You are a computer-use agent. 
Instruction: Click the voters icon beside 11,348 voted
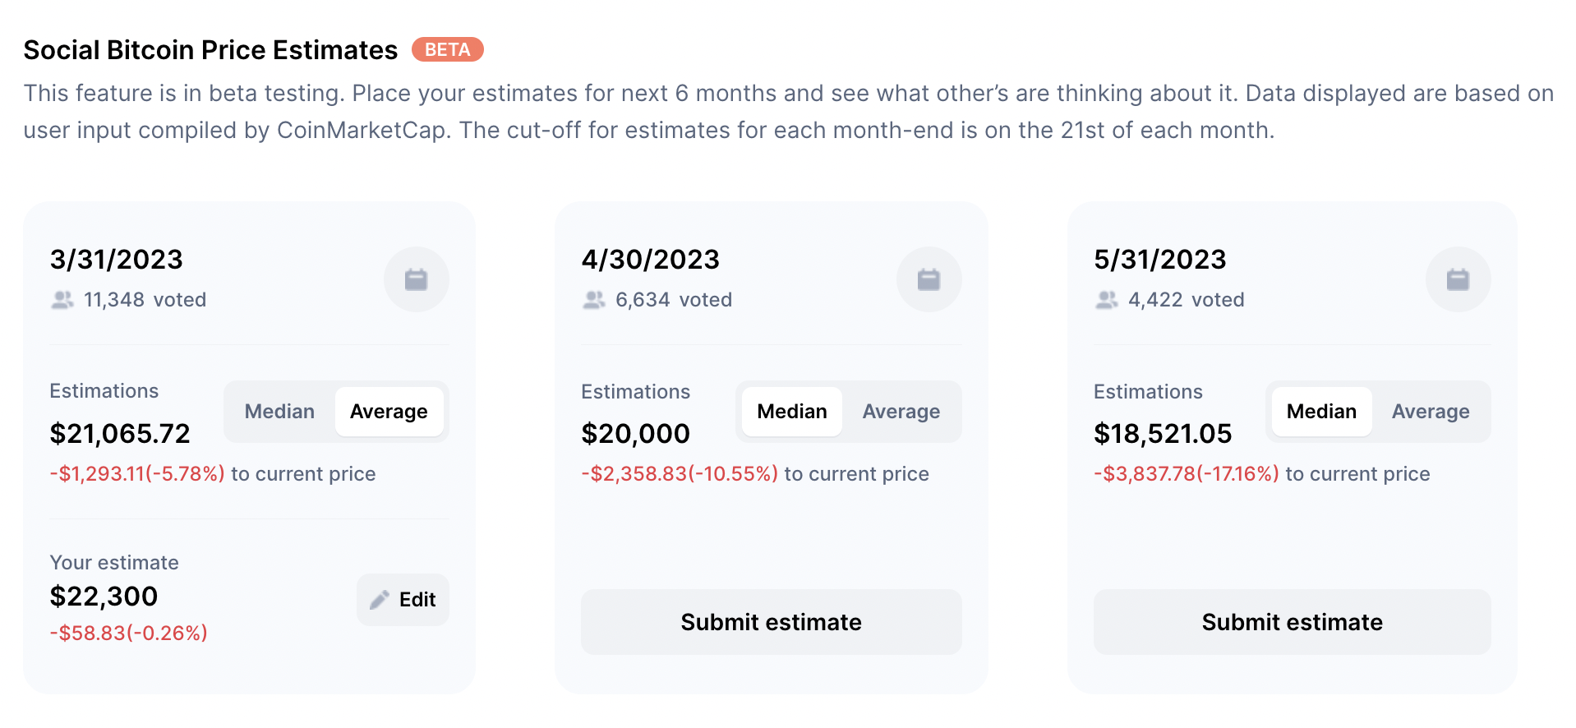coord(62,300)
